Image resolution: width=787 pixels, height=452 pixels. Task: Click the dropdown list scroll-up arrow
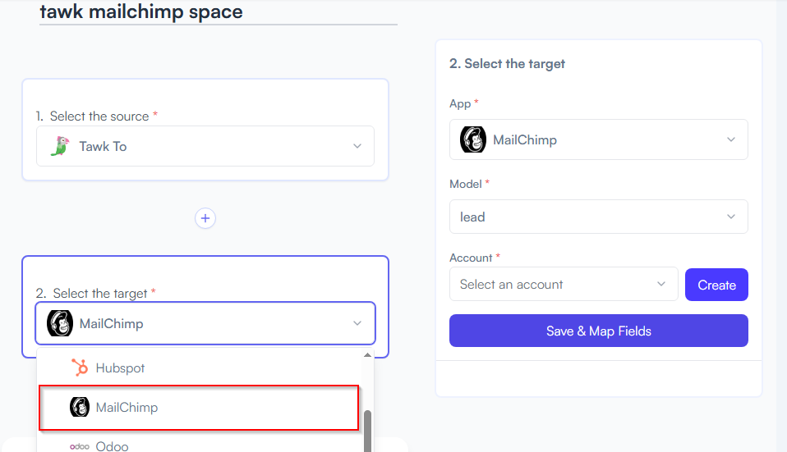click(x=367, y=354)
